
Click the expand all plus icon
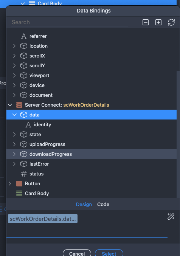pos(158,22)
